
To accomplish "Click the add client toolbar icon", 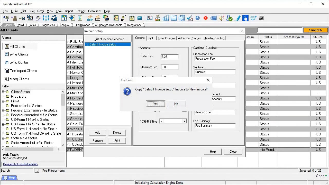I will [x=6, y=18].
